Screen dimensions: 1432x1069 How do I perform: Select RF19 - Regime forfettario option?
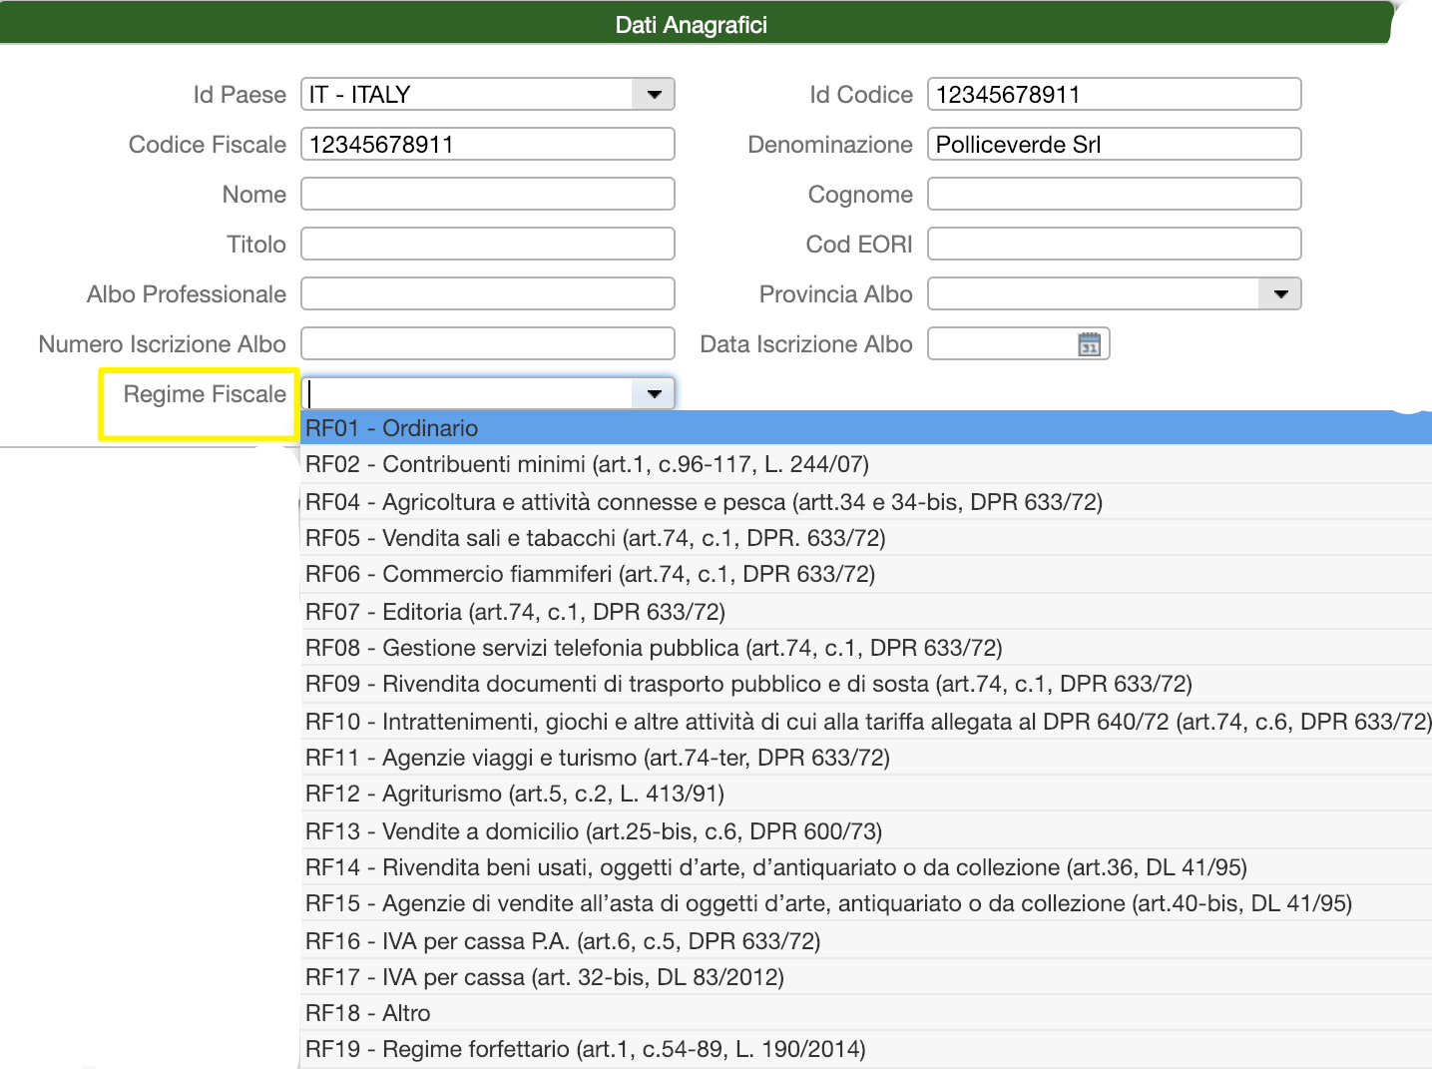[866, 1049]
